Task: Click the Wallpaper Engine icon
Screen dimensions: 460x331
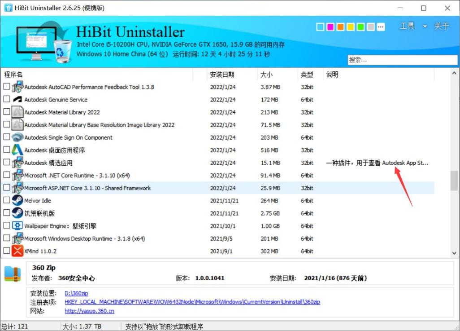Action: (x=17, y=226)
